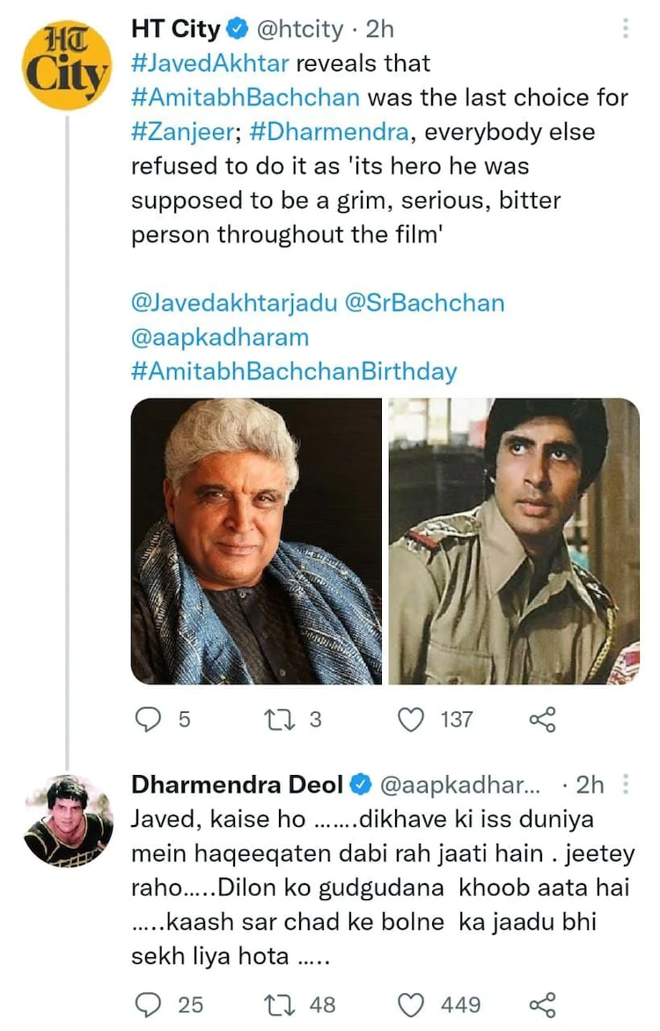Like HT City's tweet using the heart
The width and height of the screenshot is (660, 1031).
(410, 719)
